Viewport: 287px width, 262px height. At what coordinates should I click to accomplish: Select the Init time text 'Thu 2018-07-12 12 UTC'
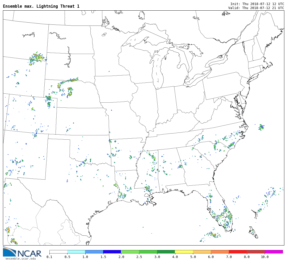[263, 4]
